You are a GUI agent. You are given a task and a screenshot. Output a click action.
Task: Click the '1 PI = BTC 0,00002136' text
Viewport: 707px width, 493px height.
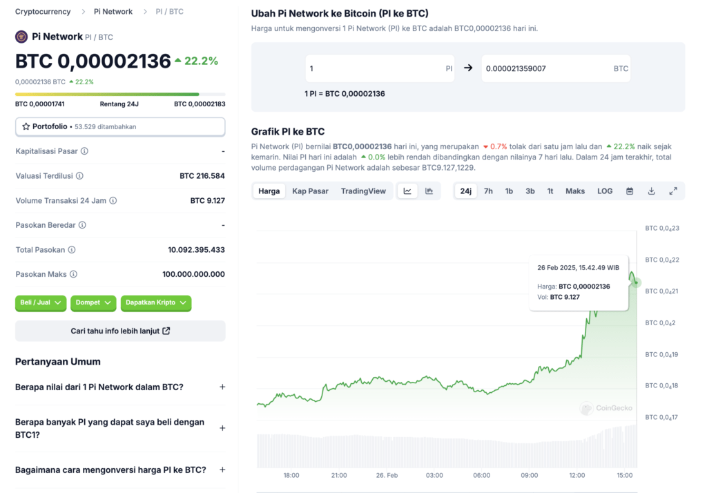coord(345,94)
